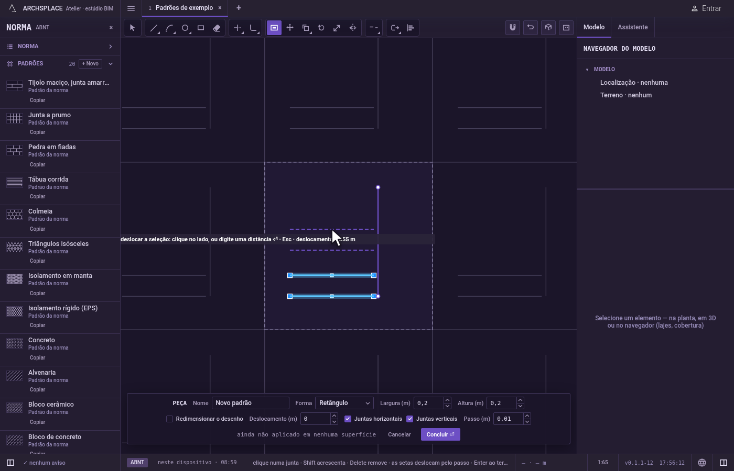
Task: Select the arc drawing tool
Action: coord(169,28)
